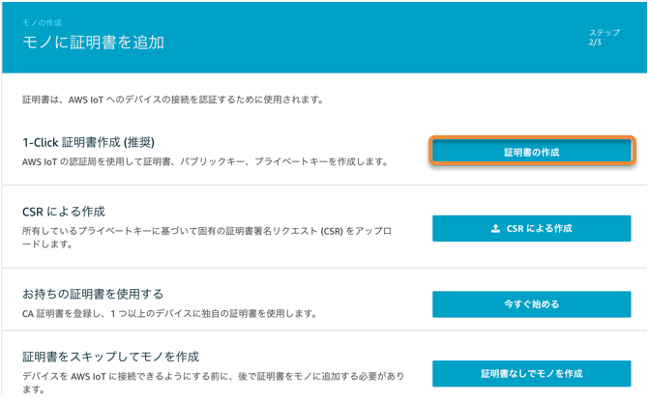Click the intro sentence about AWS IoT デバイスの接続
The height and width of the screenshot is (401, 648).
coord(173,100)
